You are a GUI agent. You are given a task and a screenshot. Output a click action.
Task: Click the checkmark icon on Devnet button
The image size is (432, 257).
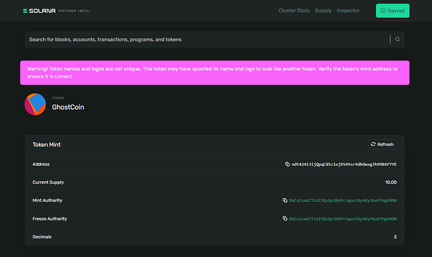[x=383, y=10]
